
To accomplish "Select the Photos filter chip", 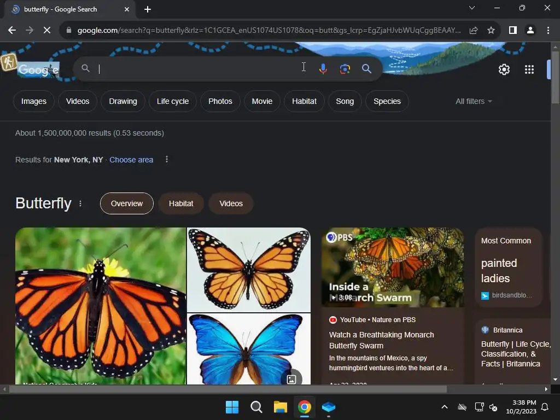I will 220,101.
